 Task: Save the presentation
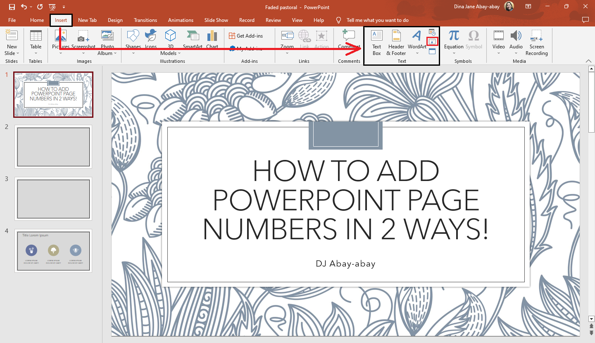[x=12, y=7]
